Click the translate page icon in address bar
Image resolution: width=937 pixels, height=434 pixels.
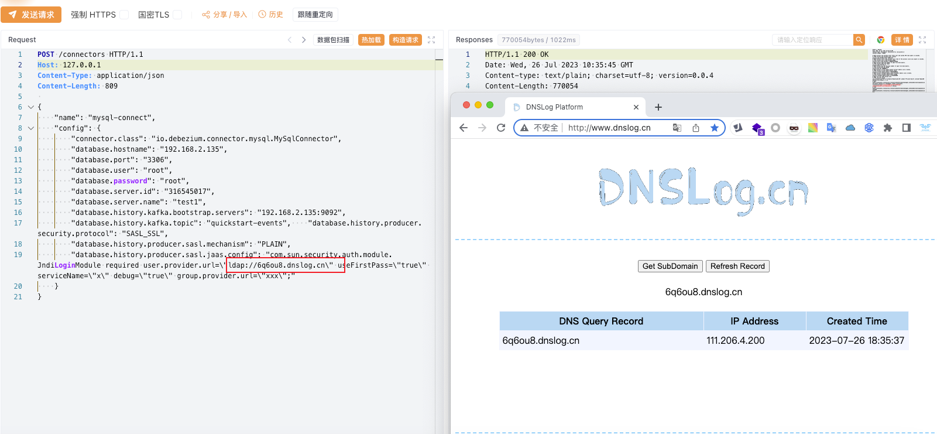(x=677, y=128)
